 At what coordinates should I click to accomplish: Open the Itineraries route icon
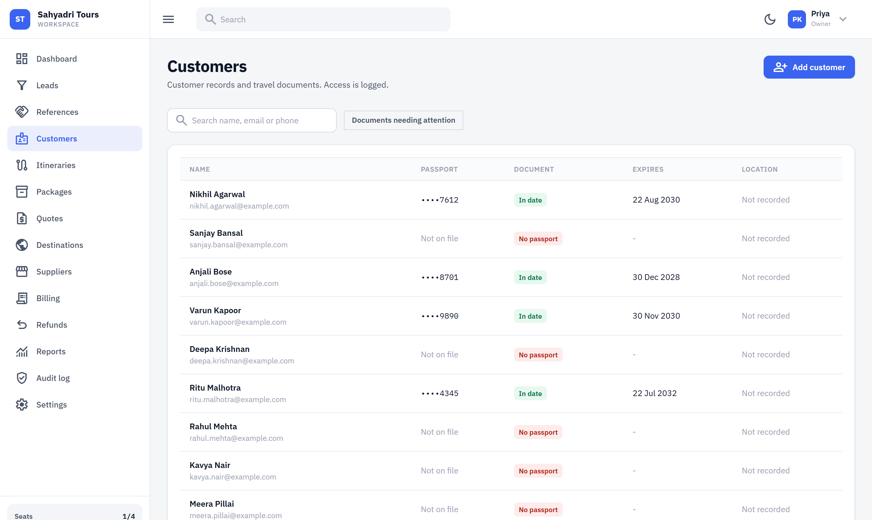[x=22, y=165]
